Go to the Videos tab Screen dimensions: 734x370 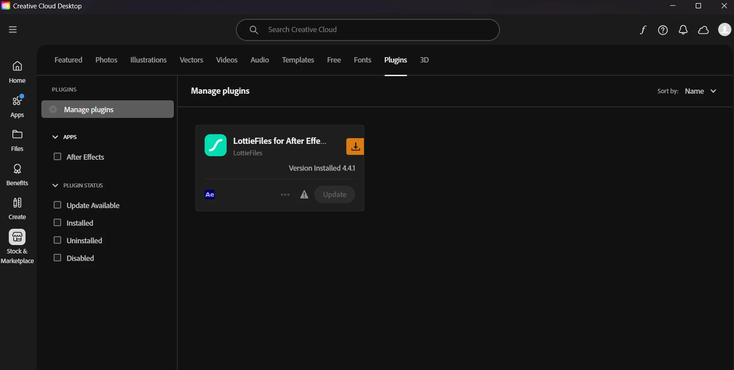pos(227,60)
